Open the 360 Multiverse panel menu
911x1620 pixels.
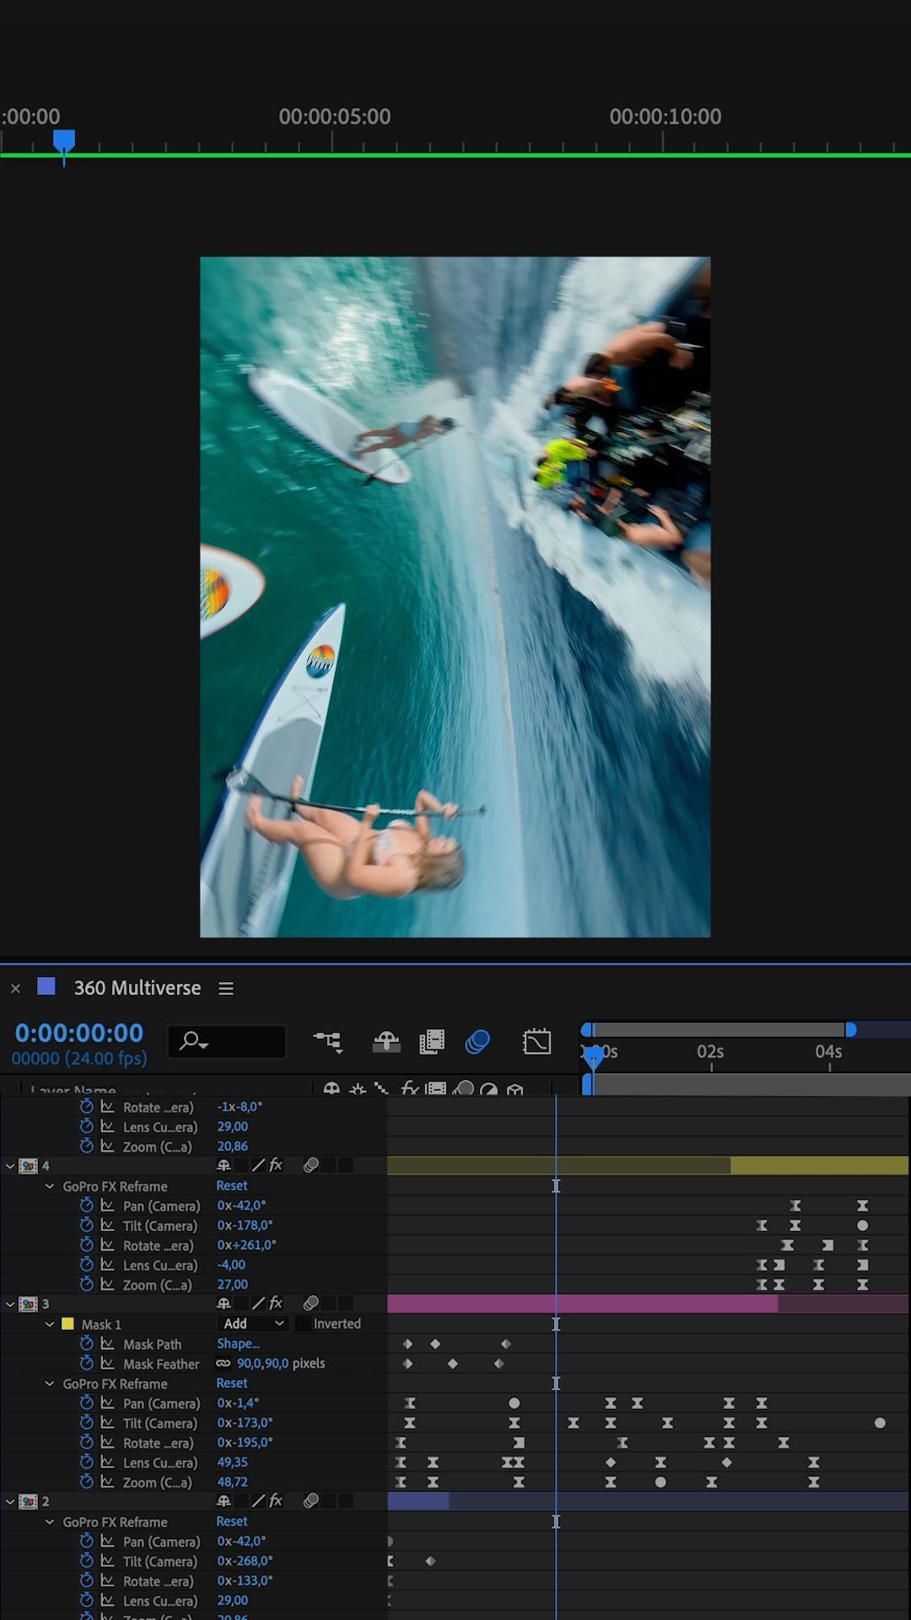tap(226, 988)
